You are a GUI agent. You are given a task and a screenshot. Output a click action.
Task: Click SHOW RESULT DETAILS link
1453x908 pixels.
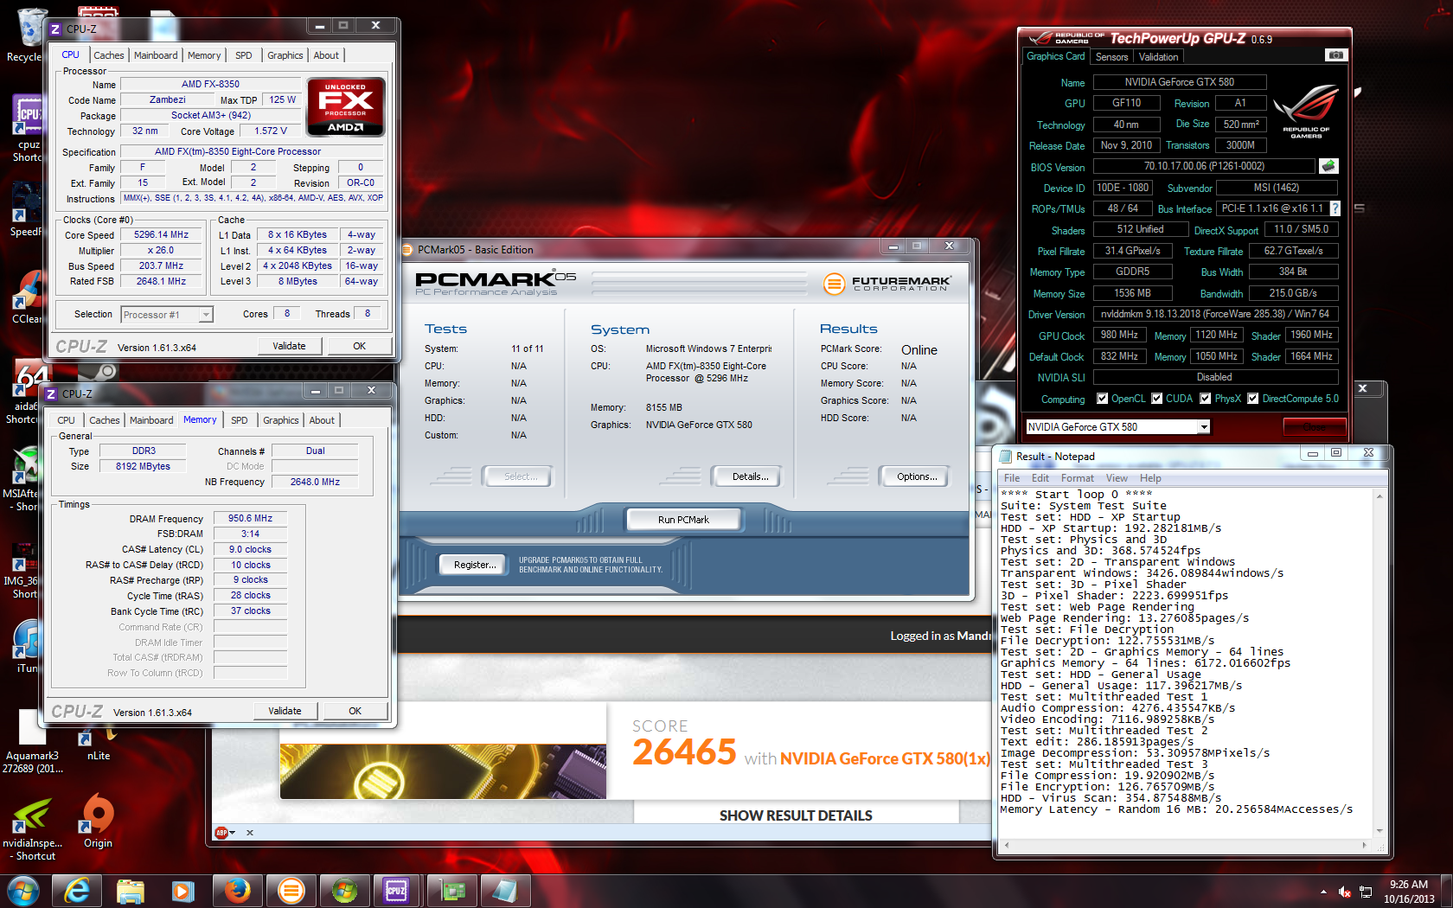[x=796, y=815]
